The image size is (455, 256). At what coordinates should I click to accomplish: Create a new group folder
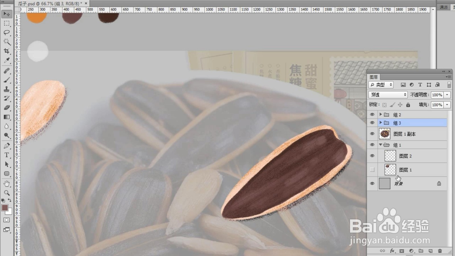421,251
